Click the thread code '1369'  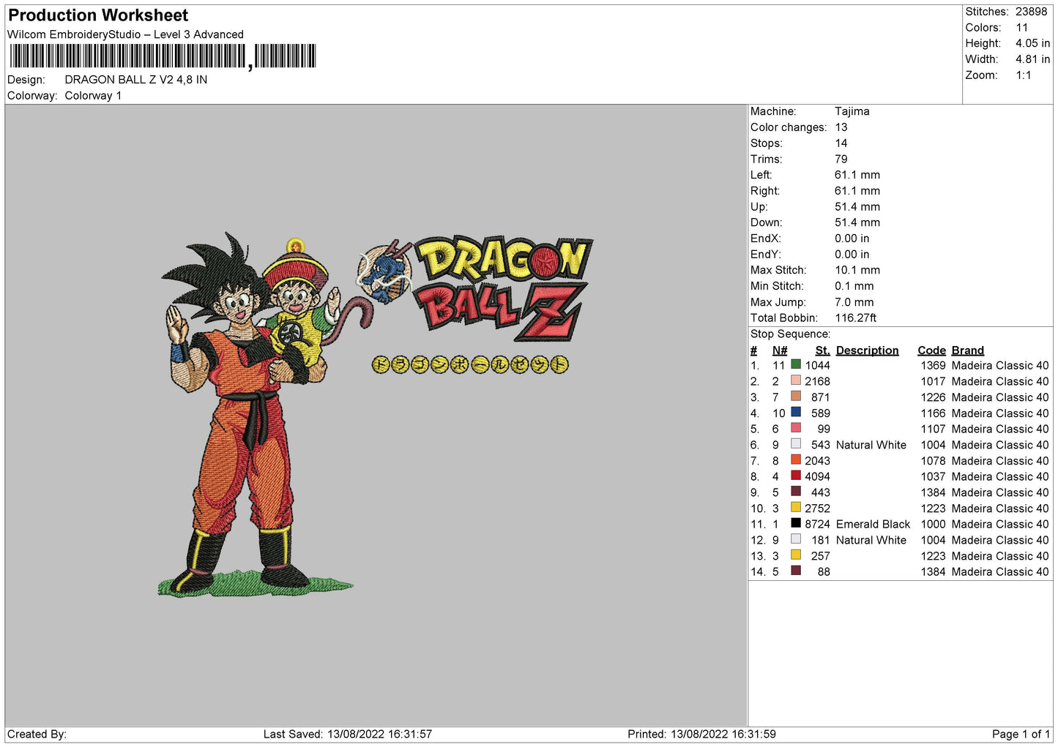pos(934,365)
